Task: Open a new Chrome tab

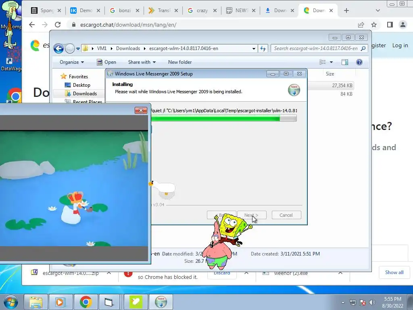Action: point(346,10)
